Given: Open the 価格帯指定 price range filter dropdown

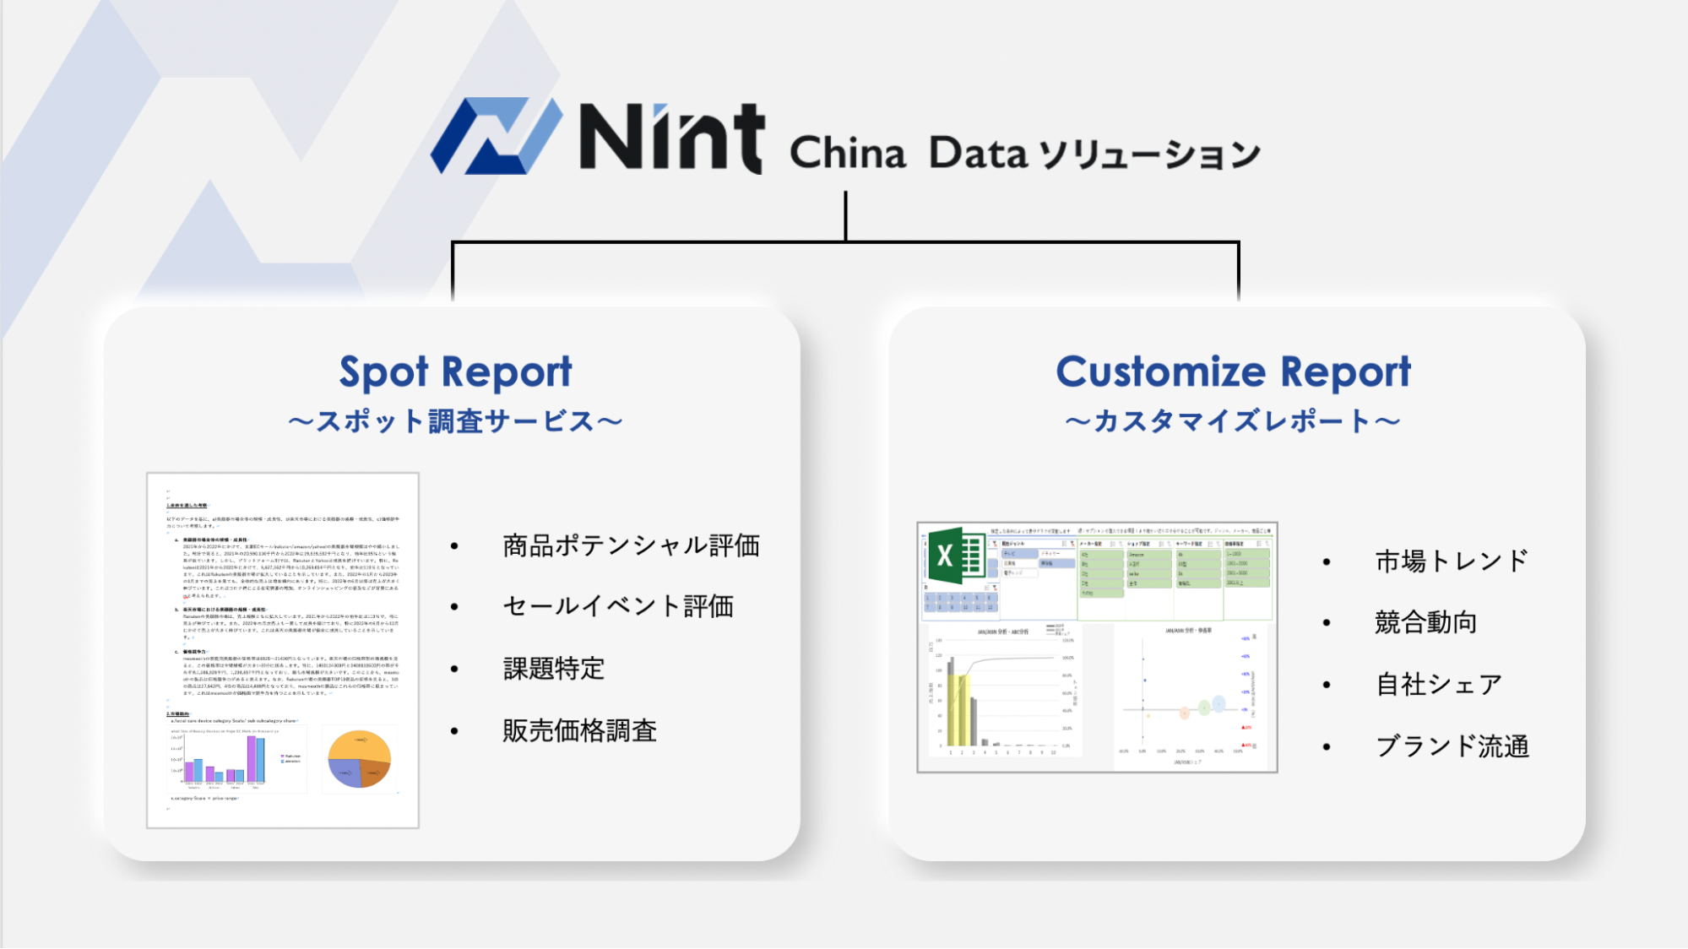Looking at the screenshot, I should tap(1267, 543).
